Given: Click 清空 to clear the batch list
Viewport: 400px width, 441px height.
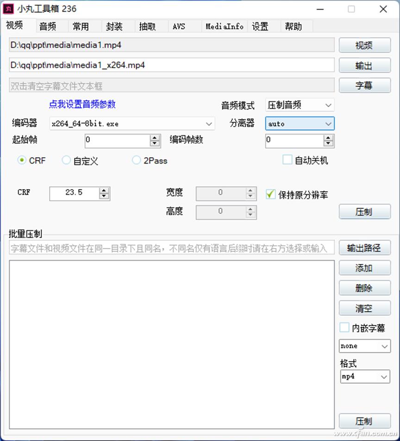Looking at the screenshot, I should (364, 308).
